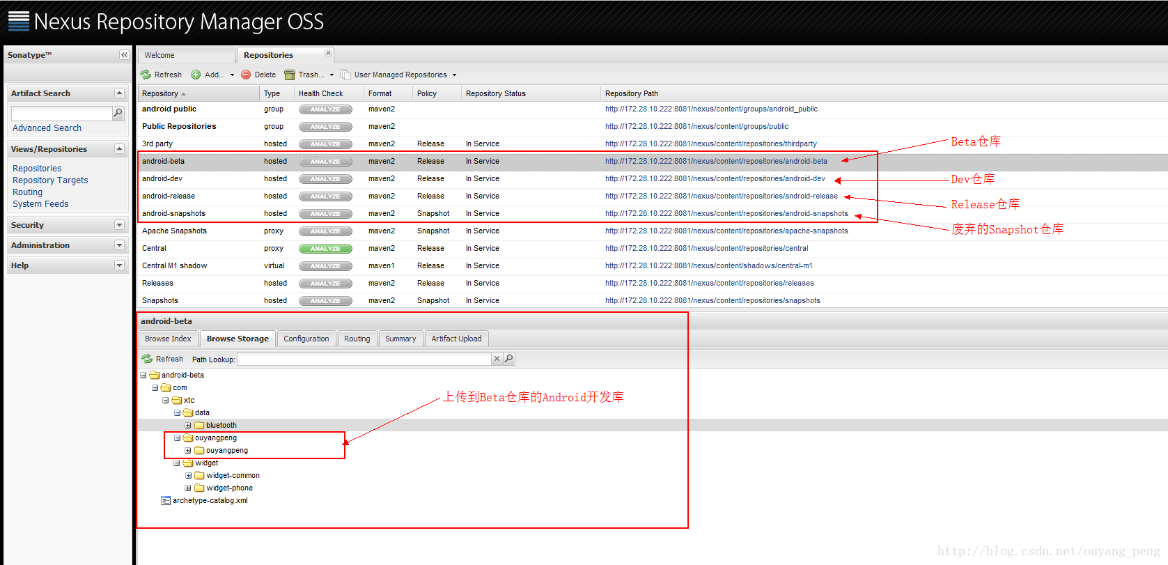Select the android-dev repository row
Screen dimensions: 1168x565
[653, 179]
